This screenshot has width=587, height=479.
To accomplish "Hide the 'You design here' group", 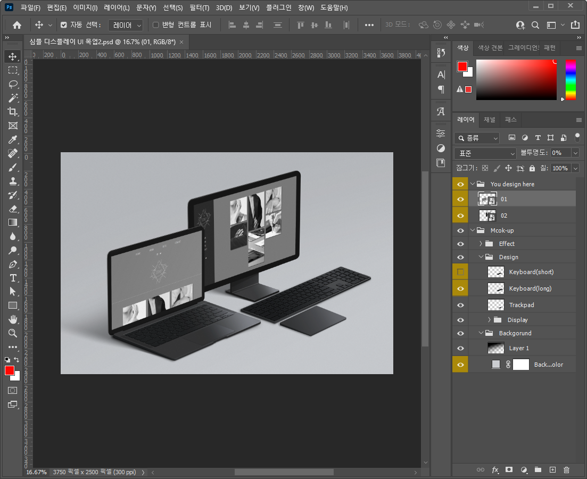I will click(x=460, y=184).
